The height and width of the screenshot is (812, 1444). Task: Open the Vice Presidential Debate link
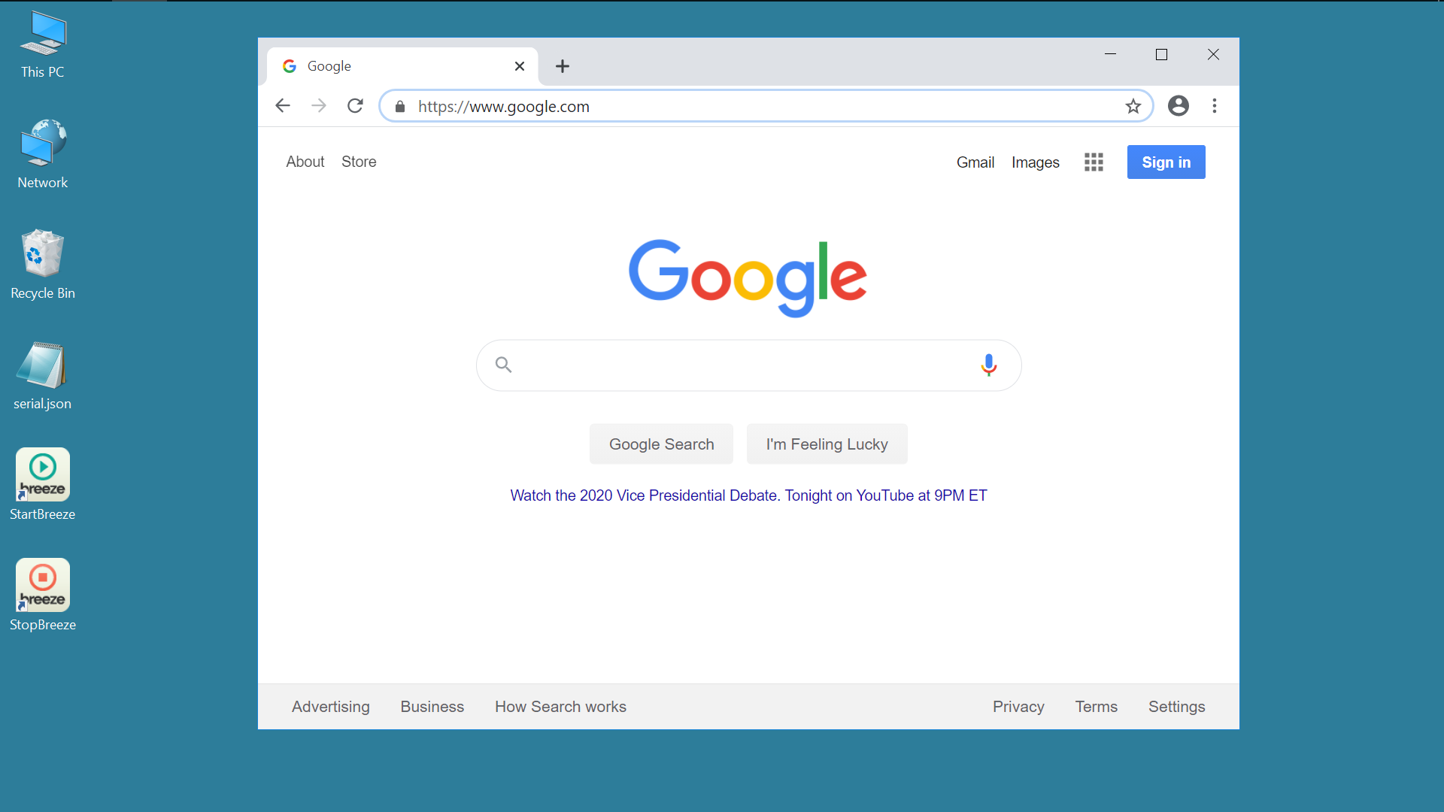coord(748,495)
